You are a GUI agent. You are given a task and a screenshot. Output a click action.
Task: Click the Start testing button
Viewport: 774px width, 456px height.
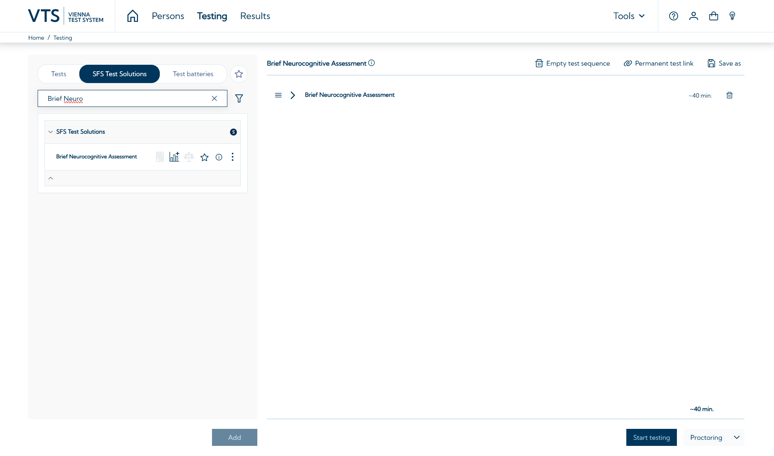[x=651, y=437]
